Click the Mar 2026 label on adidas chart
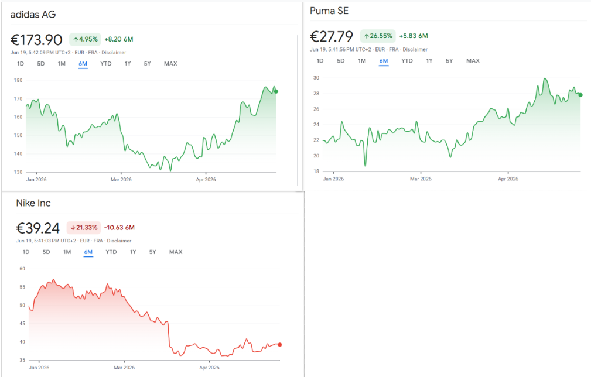Screen dimensions: 591x377 pos(121,180)
